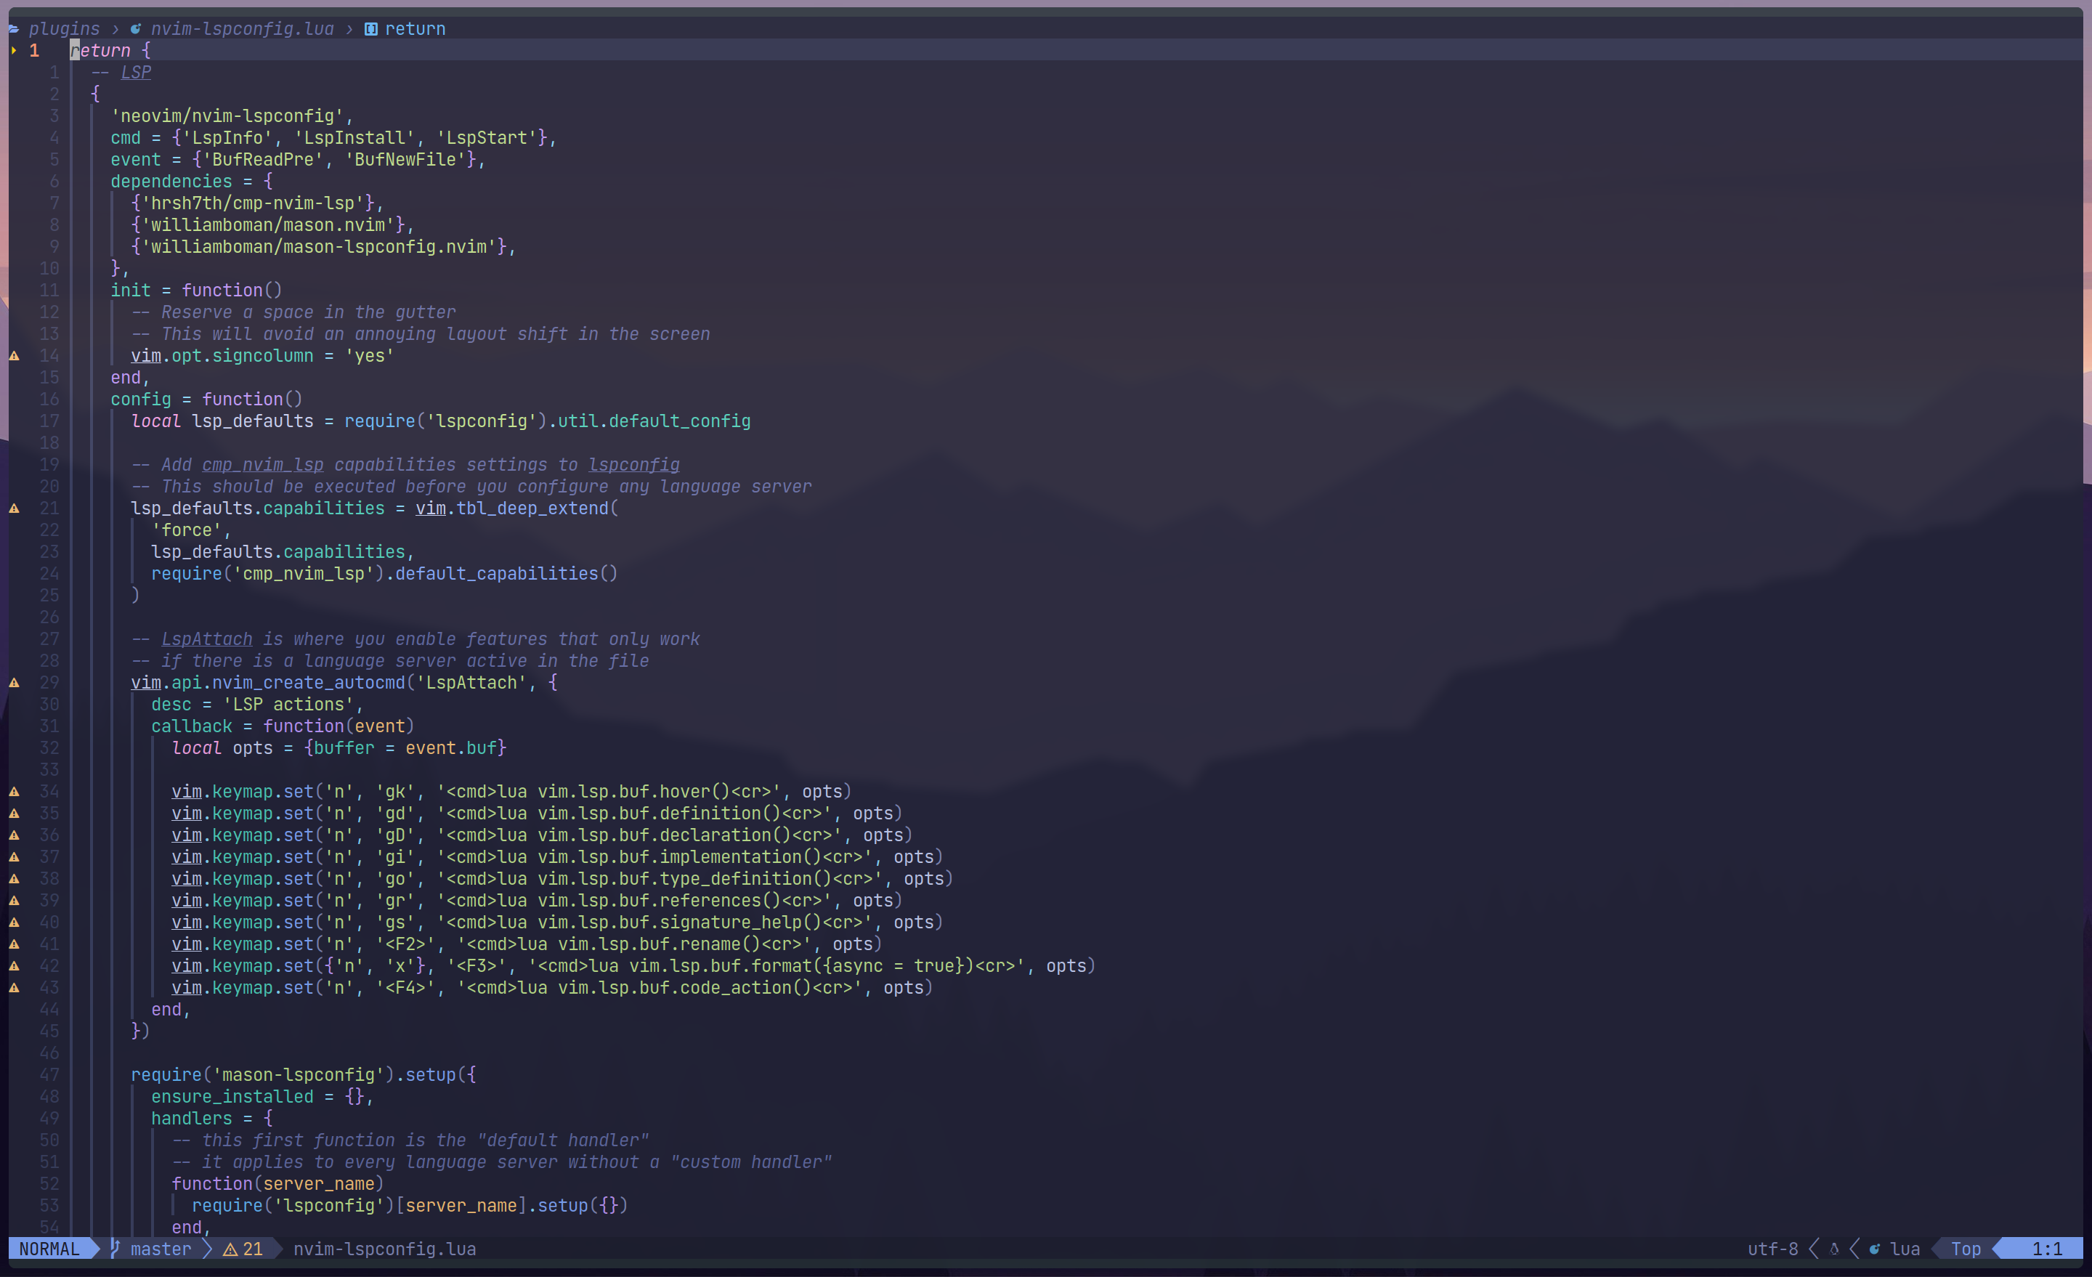Click the handlers key on line 49

pyautogui.click(x=192, y=1118)
